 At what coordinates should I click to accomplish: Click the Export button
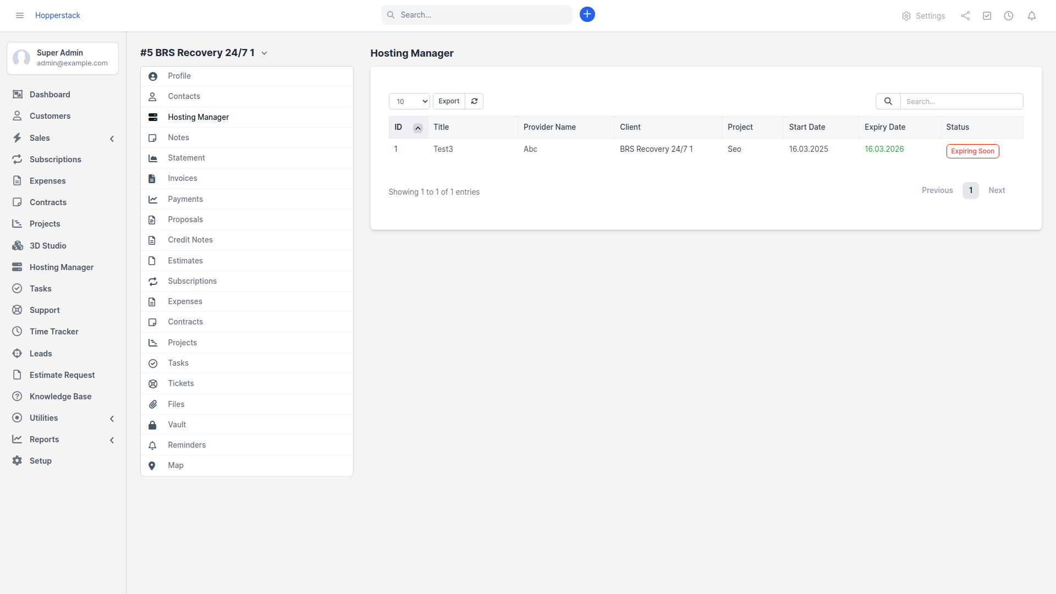coord(448,101)
